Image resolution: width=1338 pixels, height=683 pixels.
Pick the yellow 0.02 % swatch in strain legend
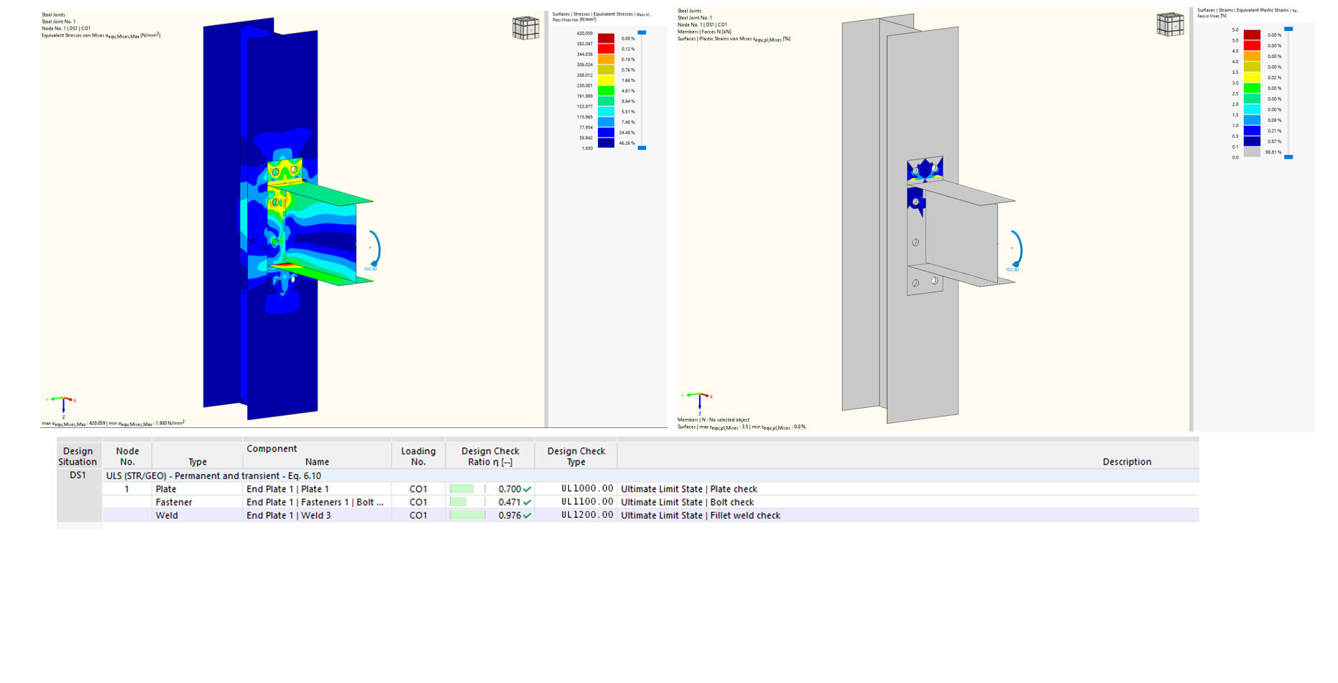click(x=1252, y=78)
